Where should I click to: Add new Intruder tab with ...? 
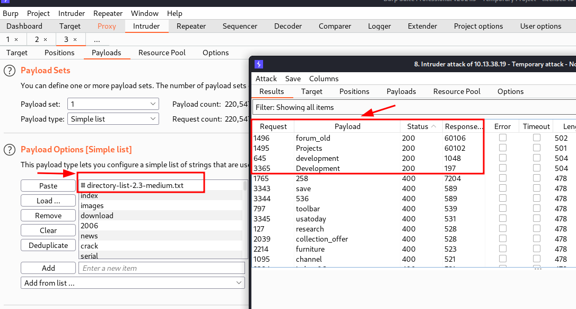[97, 39]
